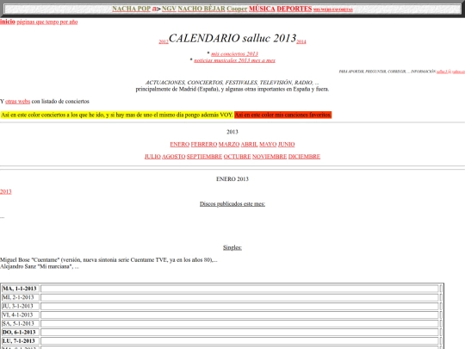Screen dimensions: 465x349
Task: Click the Miguel Bose 'Cuentame' line
Action: (108, 260)
